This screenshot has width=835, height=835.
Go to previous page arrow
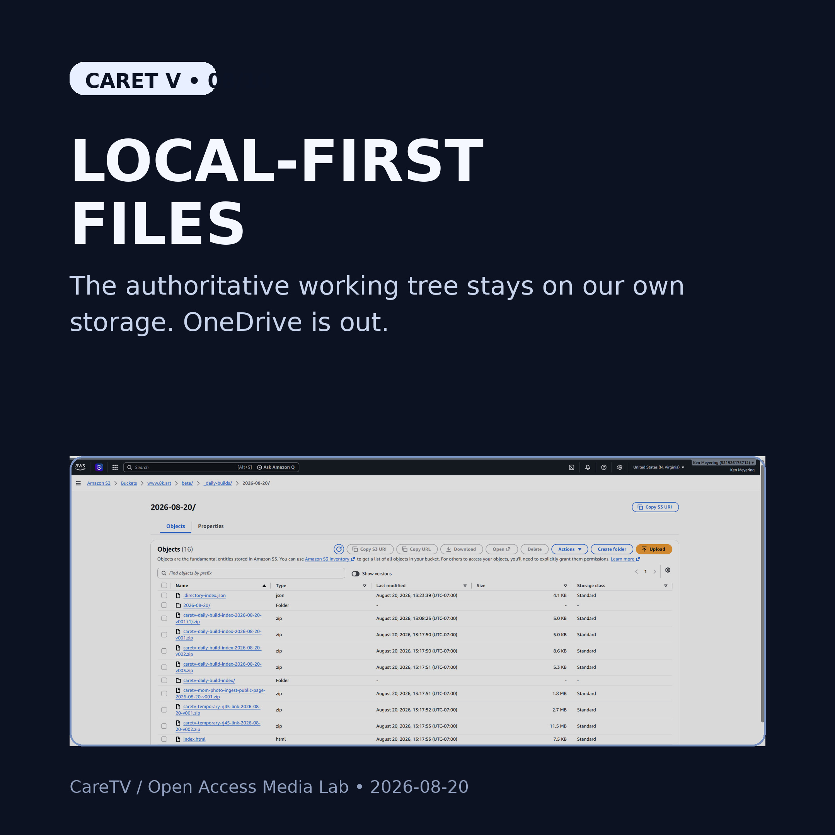(x=636, y=572)
